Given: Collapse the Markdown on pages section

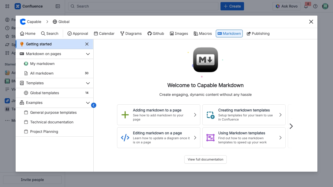Looking at the screenshot, I should pos(88,54).
